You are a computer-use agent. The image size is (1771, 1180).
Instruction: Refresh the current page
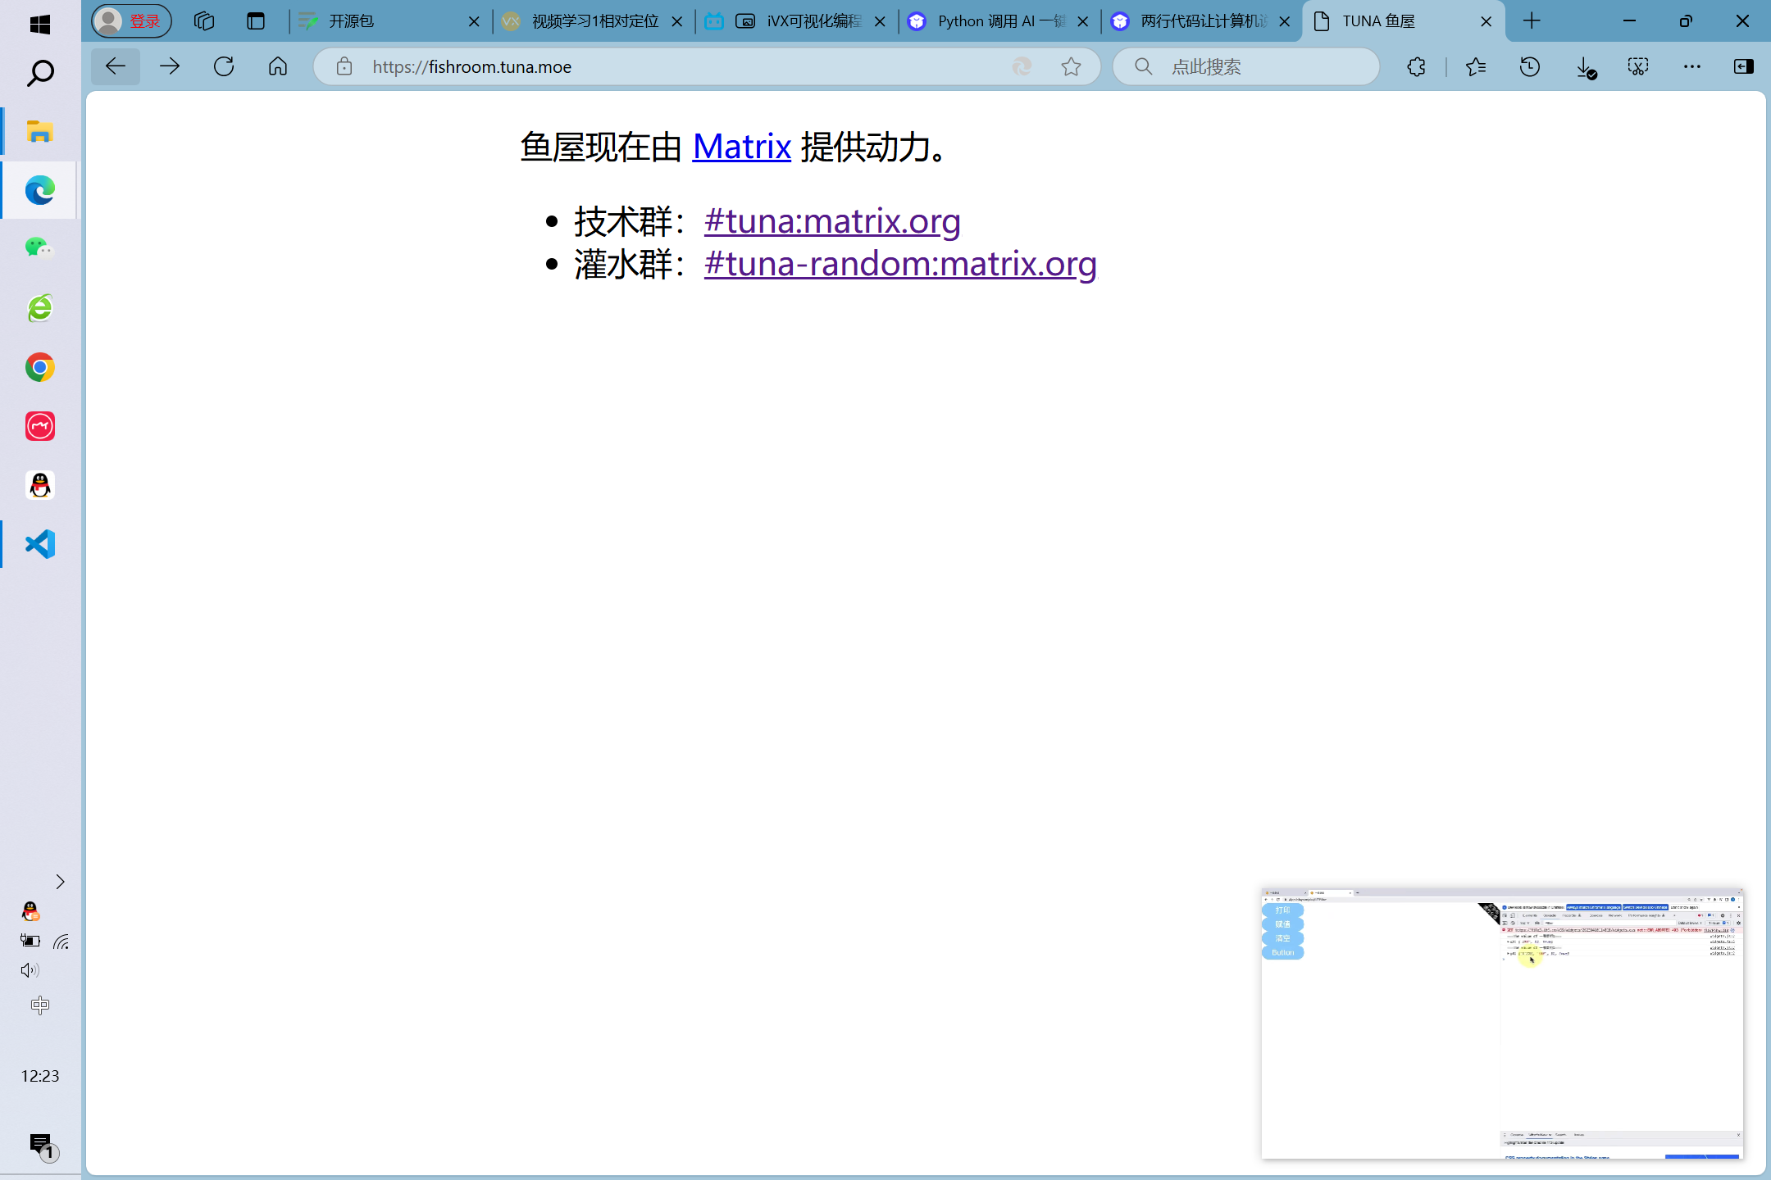coord(224,66)
